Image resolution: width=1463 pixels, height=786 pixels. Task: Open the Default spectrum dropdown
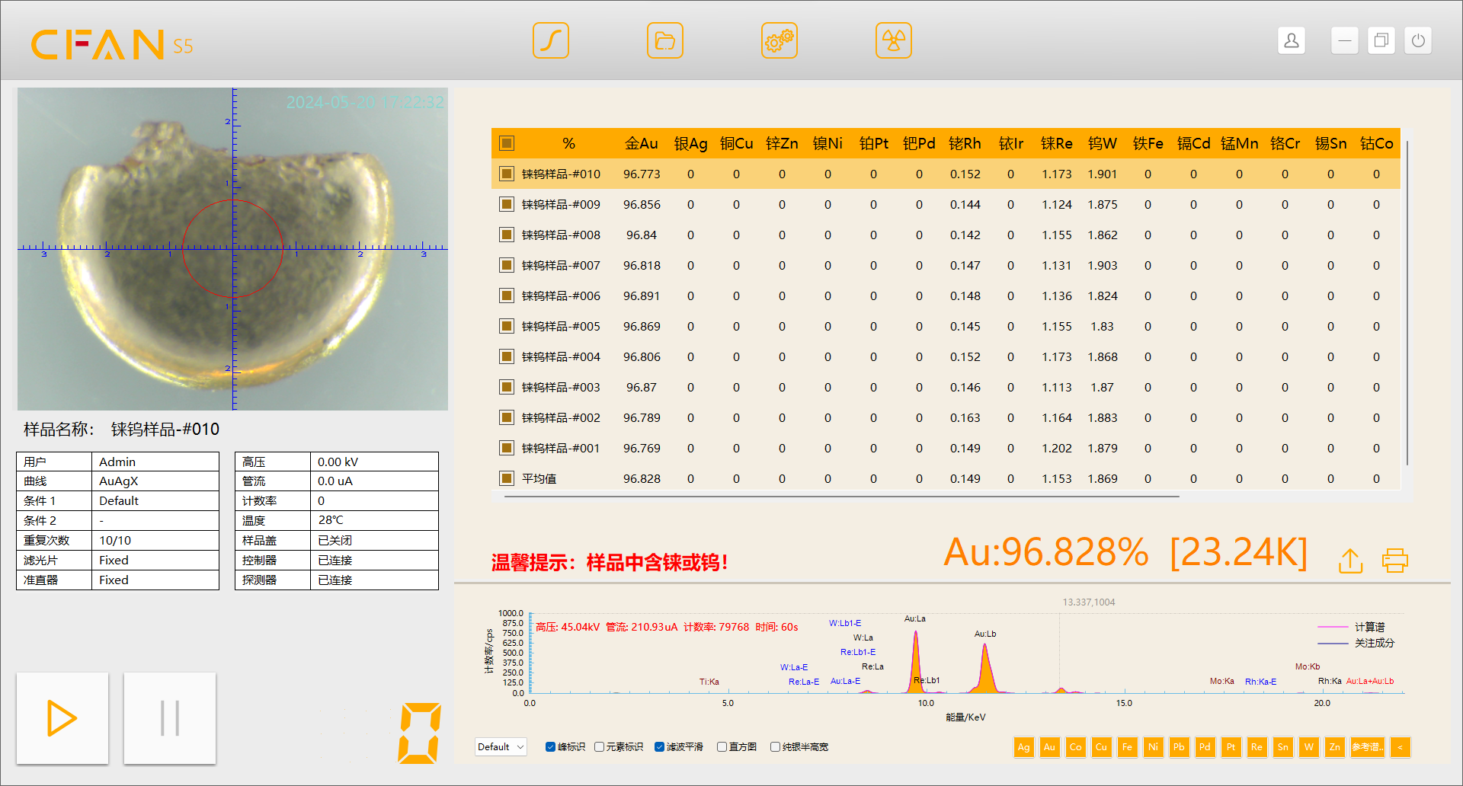tap(501, 746)
